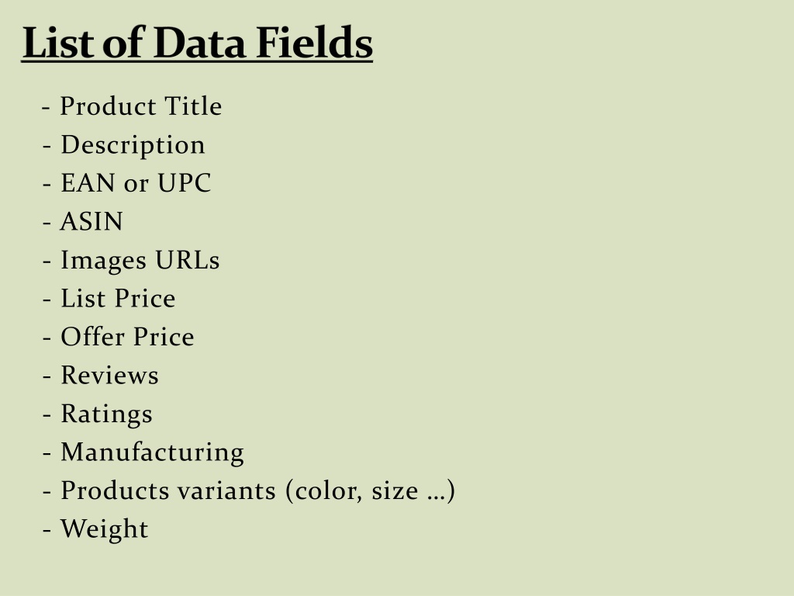Select the Product Title list item
This screenshot has height=596, width=794.
point(132,106)
